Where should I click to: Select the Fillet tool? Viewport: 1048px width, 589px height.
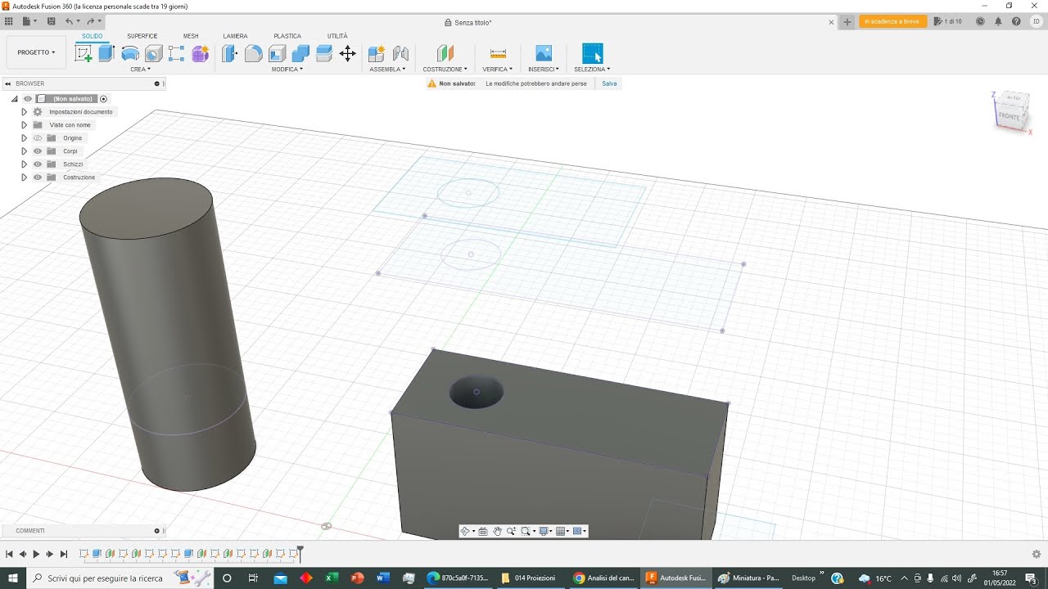click(254, 54)
